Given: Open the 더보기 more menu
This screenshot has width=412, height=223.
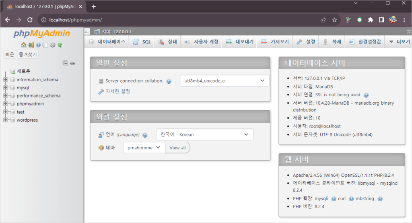Looking at the screenshot, I should tap(400, 42).
